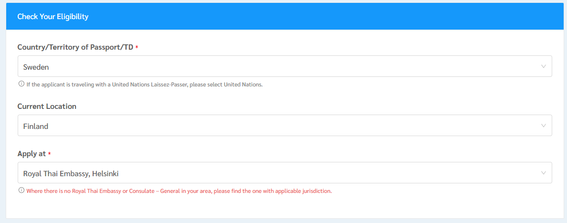
Task: Click the red embassy jurisdiction notice text
Action: [x=179, y=191]
